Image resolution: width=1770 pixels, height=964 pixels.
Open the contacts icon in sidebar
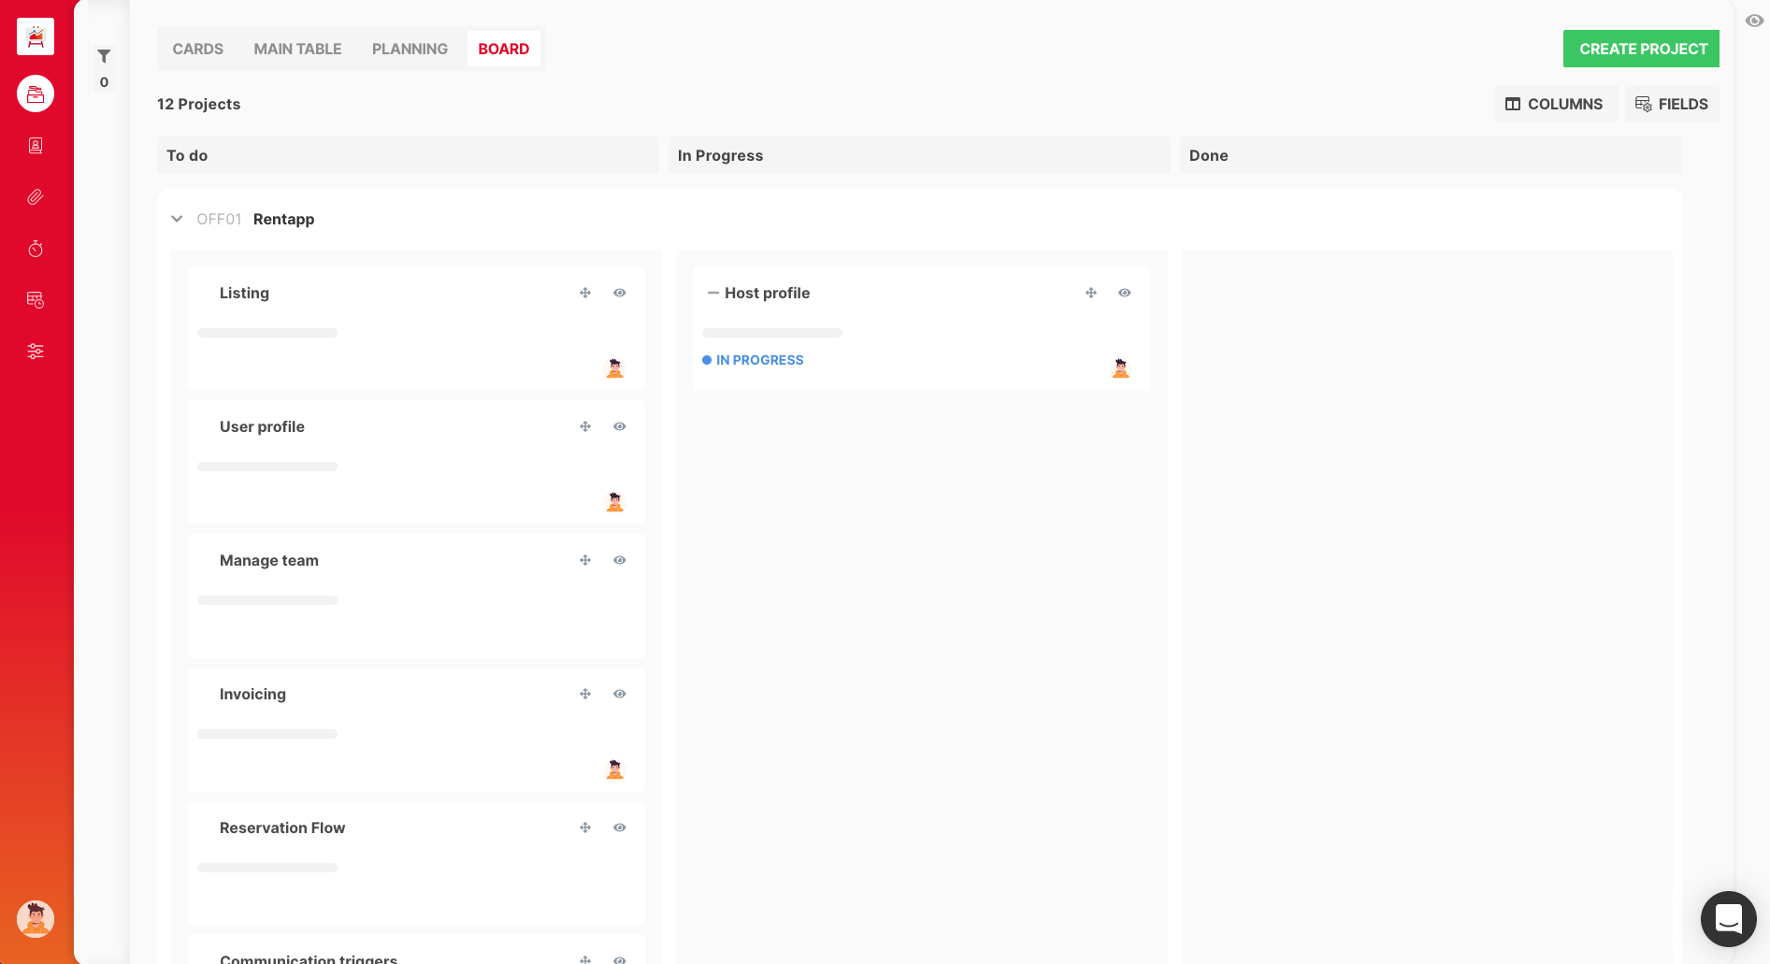click(36, 146)
